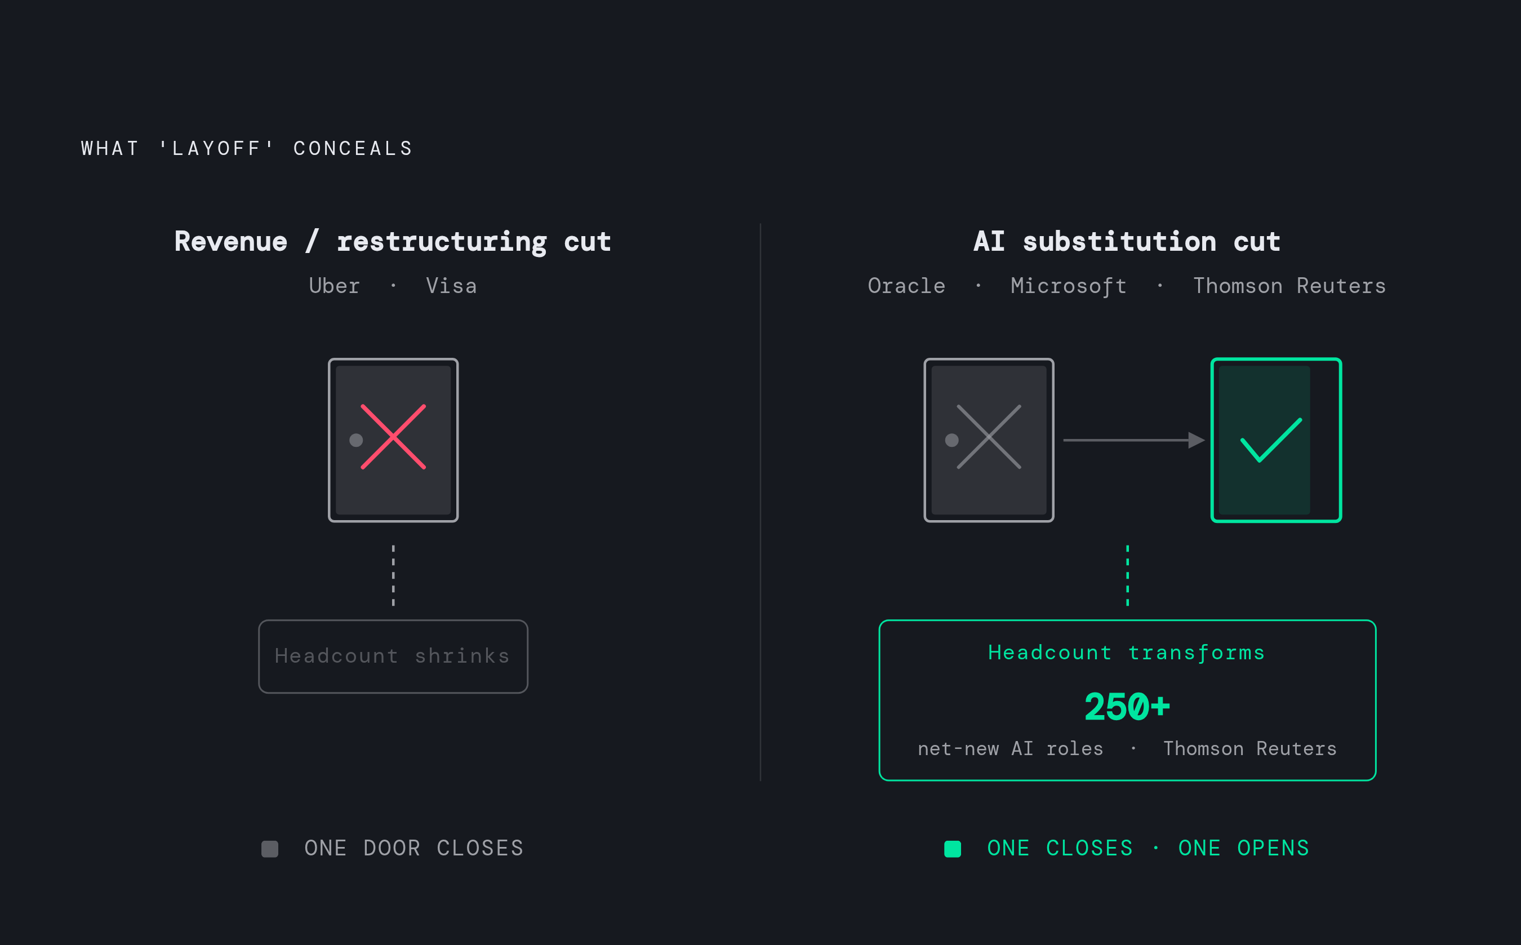
Task: Click the 'ONE OPENS' legend text
Action: [1244, 848]
